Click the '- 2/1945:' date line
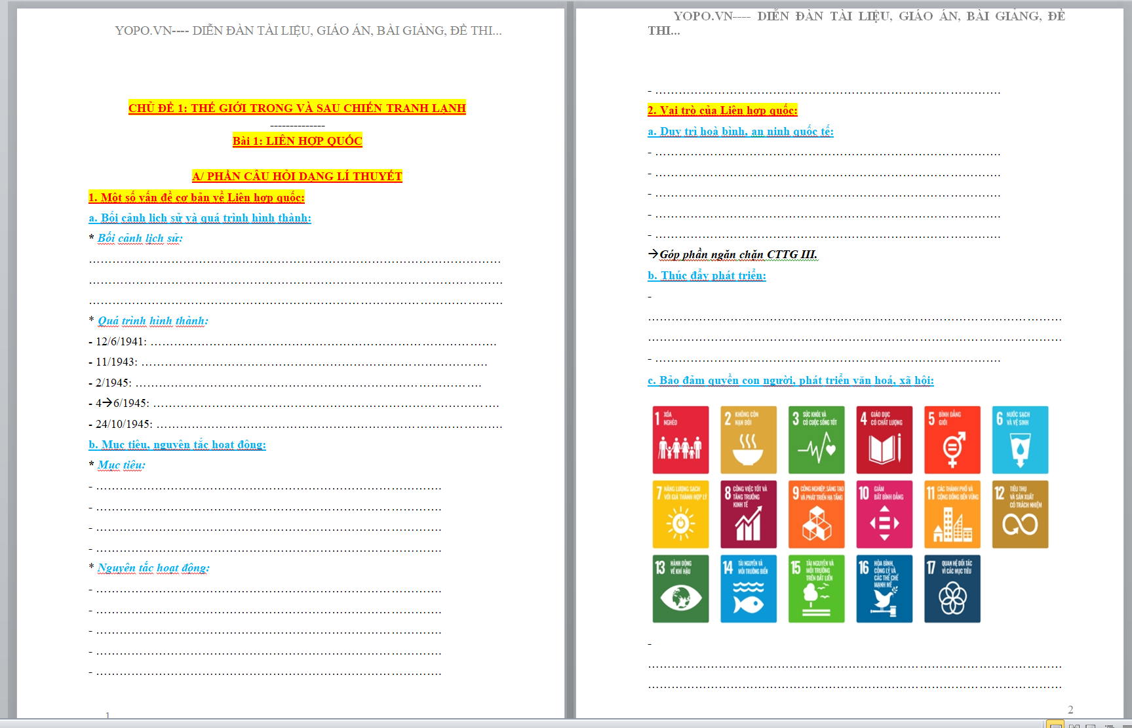The width and height of the screenshot is (1132, 728). [x=285, y=383]
